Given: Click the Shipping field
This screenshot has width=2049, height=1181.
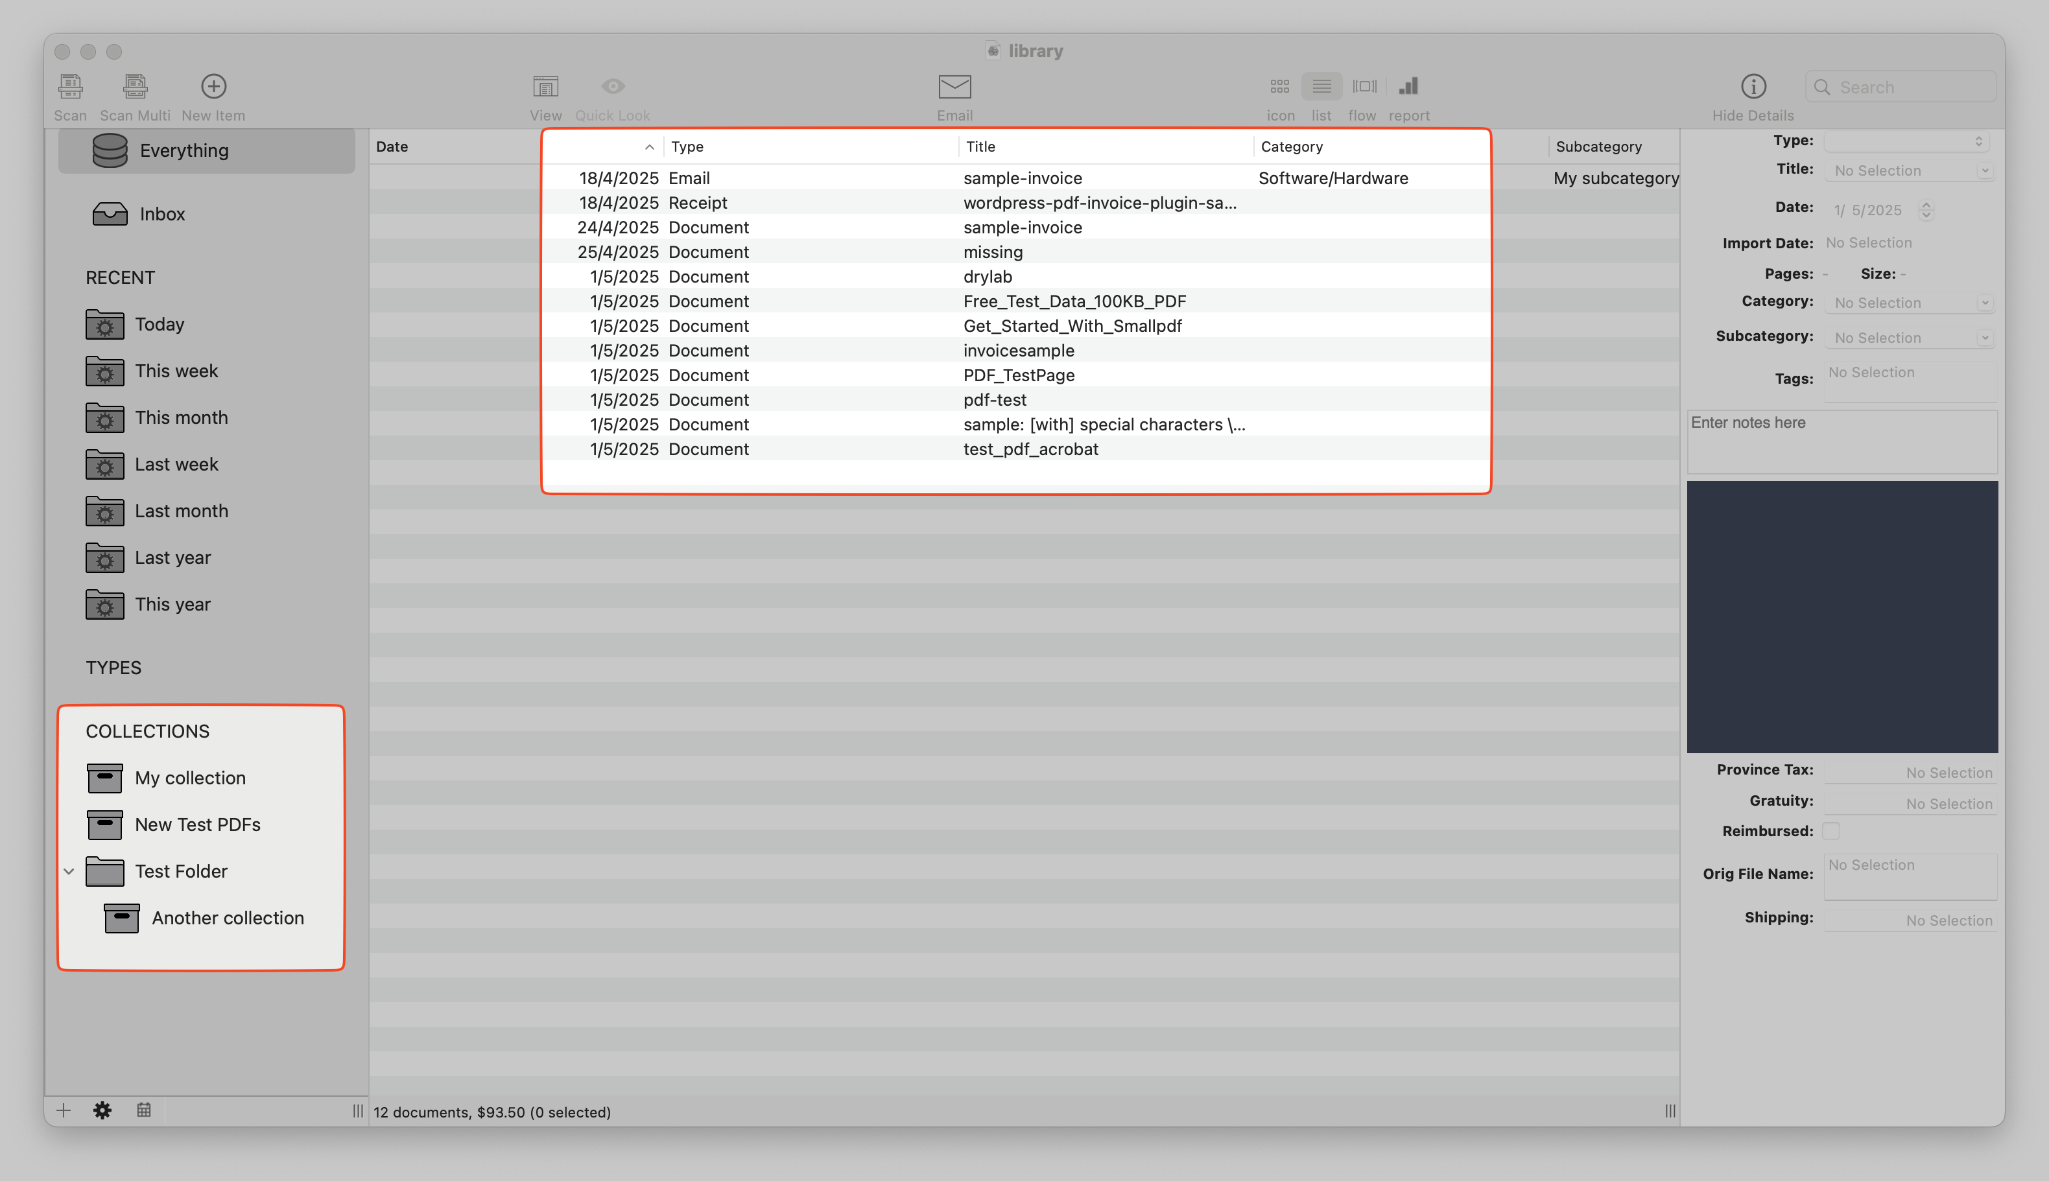Looking at the screenshot, I should pos(1910,920).
